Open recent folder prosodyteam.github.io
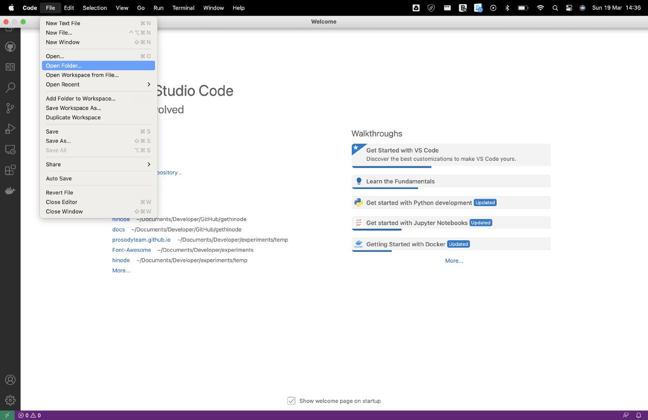The image size is (648, 420). (141, 240)
